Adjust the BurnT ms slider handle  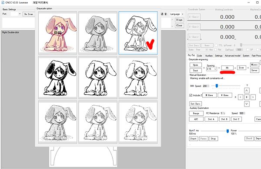228,131
